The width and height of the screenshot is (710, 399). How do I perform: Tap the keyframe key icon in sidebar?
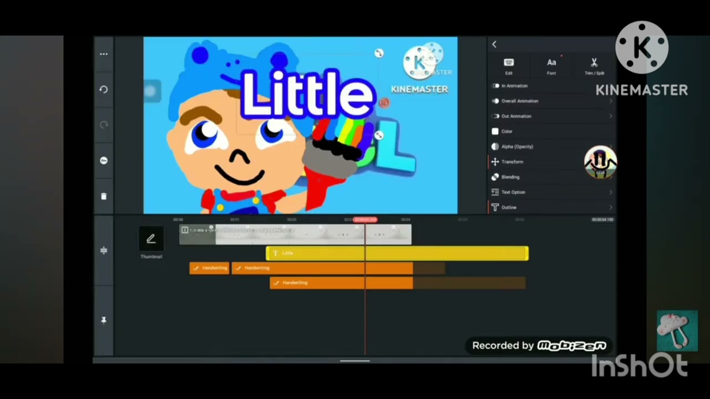(104, 160)
